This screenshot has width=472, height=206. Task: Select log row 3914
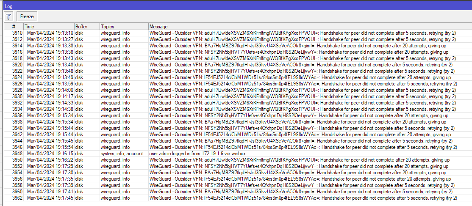click(238, 46)
